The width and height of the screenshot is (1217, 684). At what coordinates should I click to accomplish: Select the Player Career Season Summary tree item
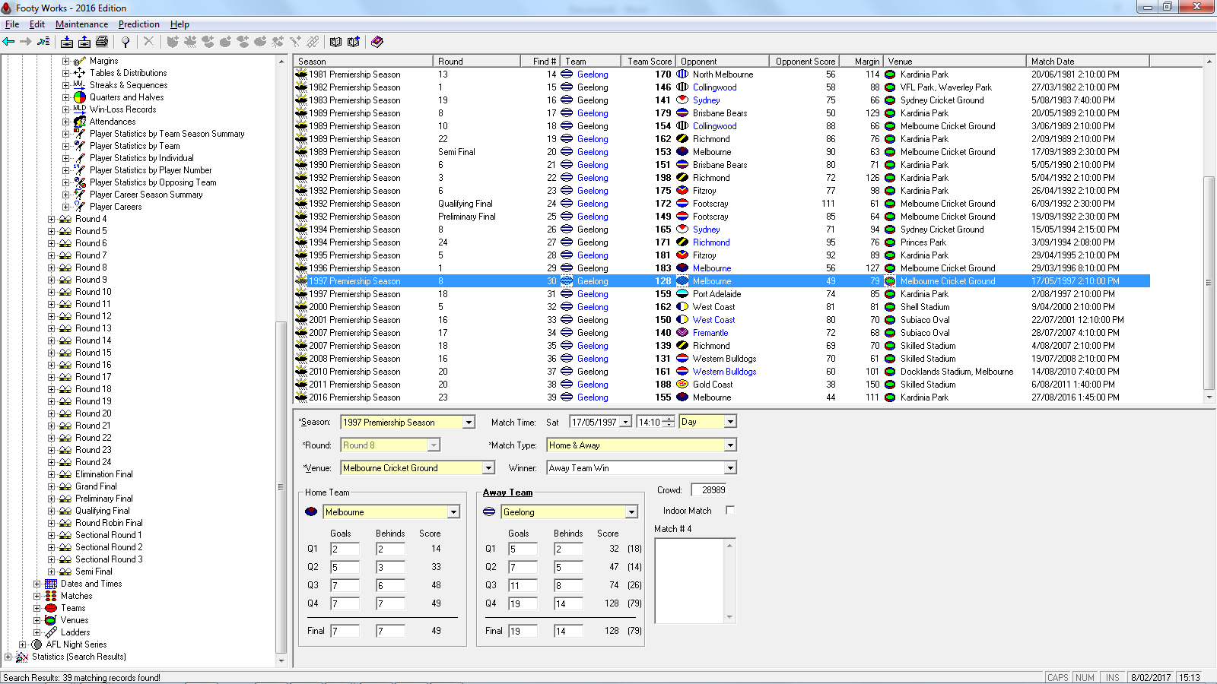[146, 195]
